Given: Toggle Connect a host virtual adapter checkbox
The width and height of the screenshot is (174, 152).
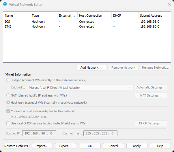Looking at the screenshot, I should click(x=8, y=111).
